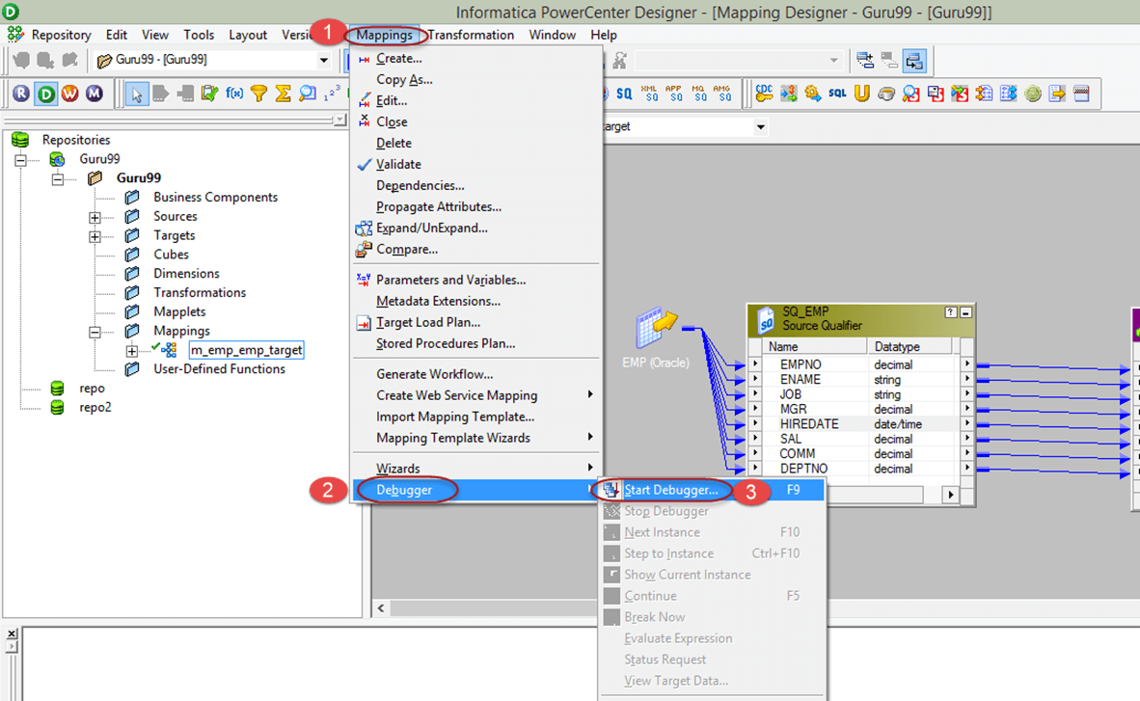Choose the Aggregator sigma icon
1140x701 pixels.
click(x=283, y=94)
